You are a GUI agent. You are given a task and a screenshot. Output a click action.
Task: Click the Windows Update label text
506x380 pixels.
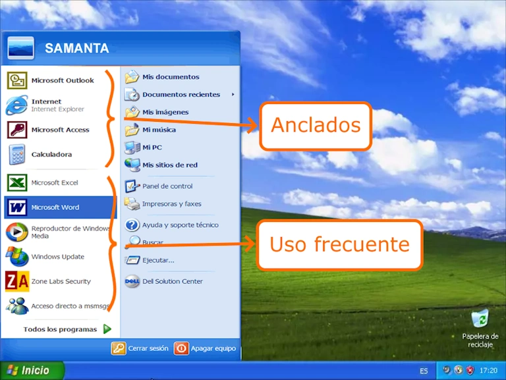[58, 257]
